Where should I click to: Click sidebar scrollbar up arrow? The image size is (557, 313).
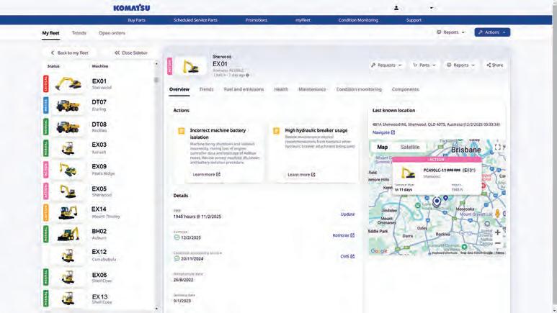click(156, 64)
